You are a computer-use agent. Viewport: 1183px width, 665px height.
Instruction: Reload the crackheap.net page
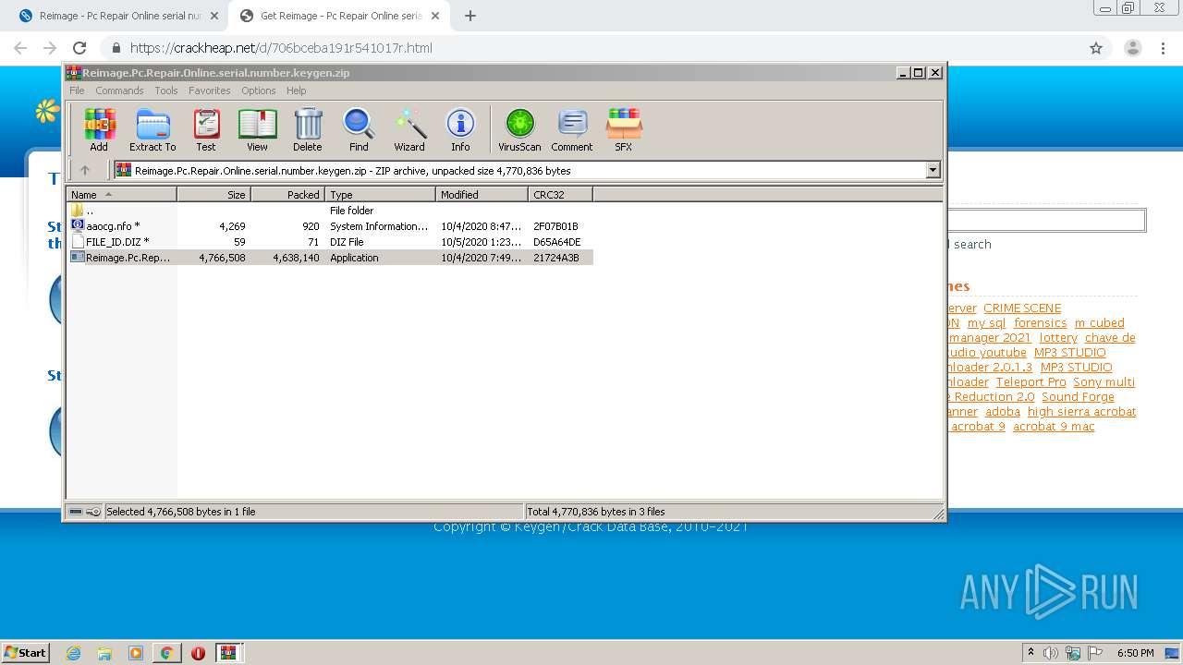point(79,48)
